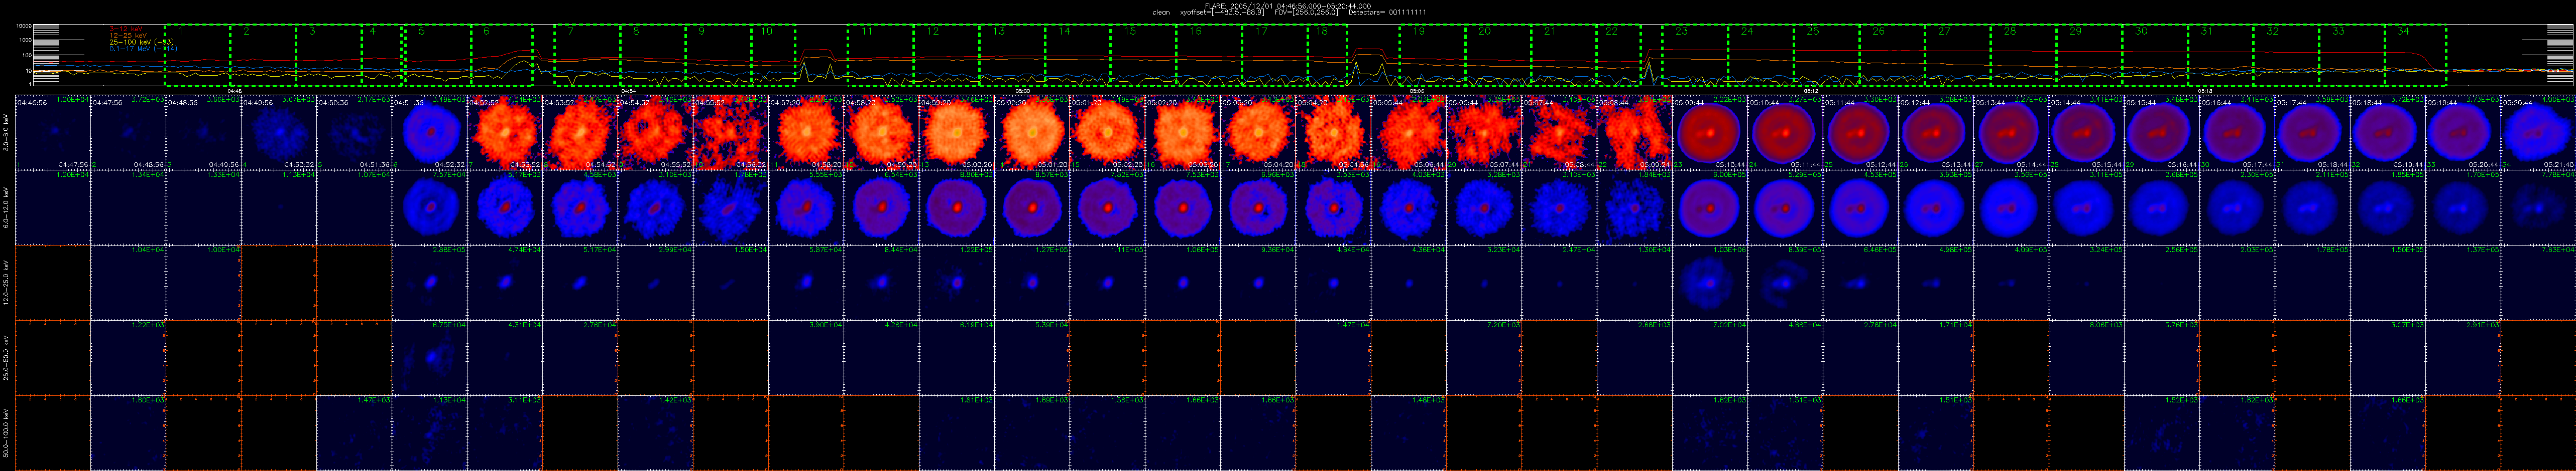Select the 12-25 keV legend label

127,35
